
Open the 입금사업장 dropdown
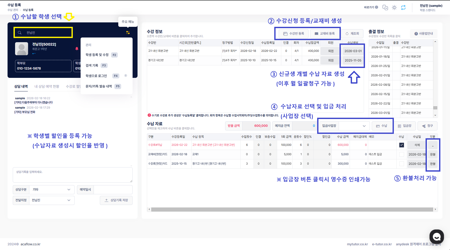coord(354,126)
